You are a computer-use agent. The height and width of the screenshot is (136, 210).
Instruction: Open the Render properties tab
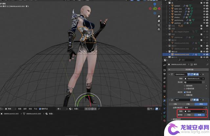pyautogui.click(x=165, y=70)
